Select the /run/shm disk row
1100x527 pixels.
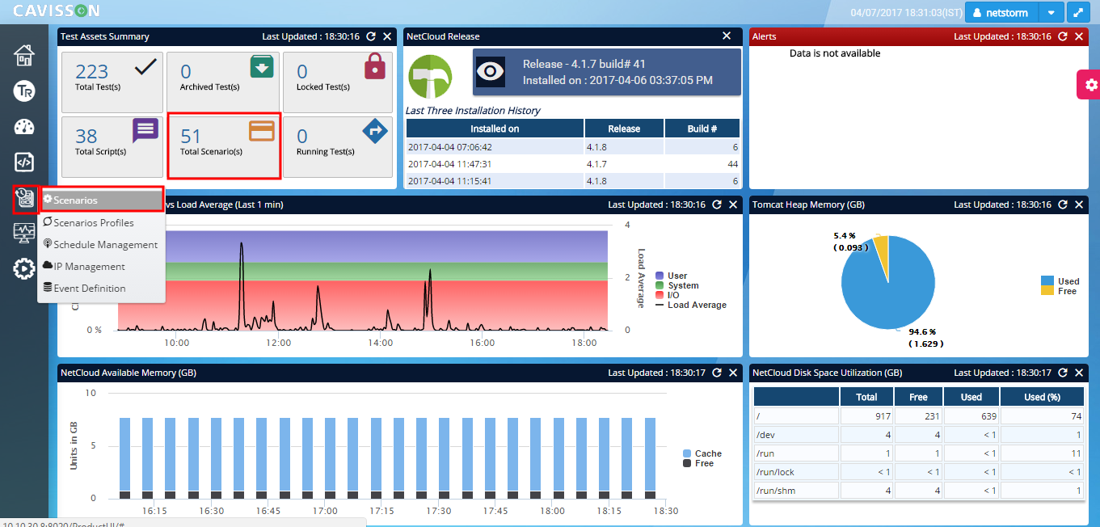(918, 491)
